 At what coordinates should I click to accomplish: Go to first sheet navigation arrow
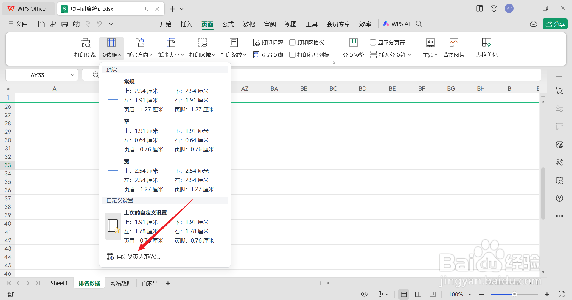[x=9, y=283]
